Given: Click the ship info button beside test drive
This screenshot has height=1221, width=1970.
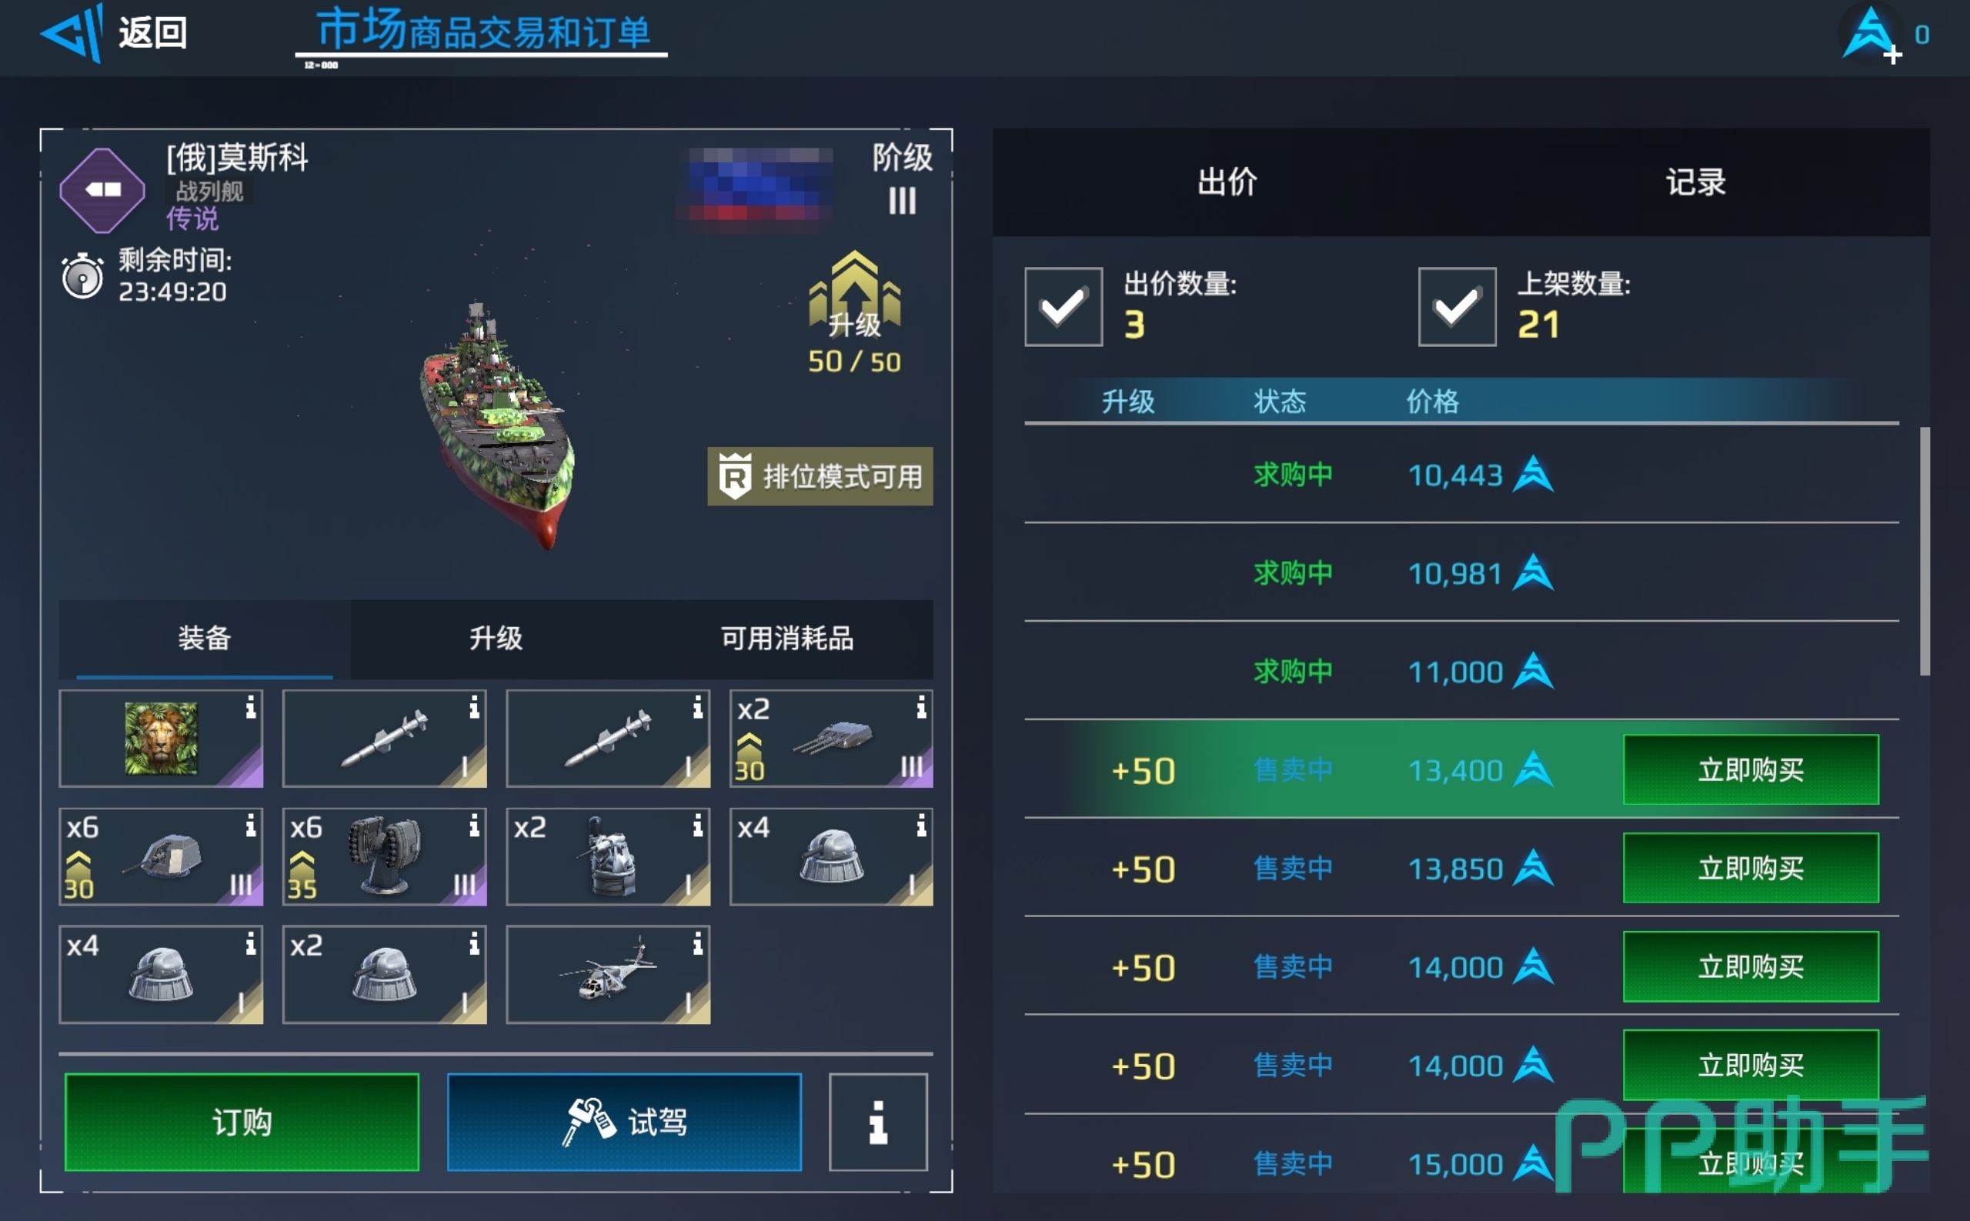Looking at the screenshot, I should click(x=878, y=1122).
